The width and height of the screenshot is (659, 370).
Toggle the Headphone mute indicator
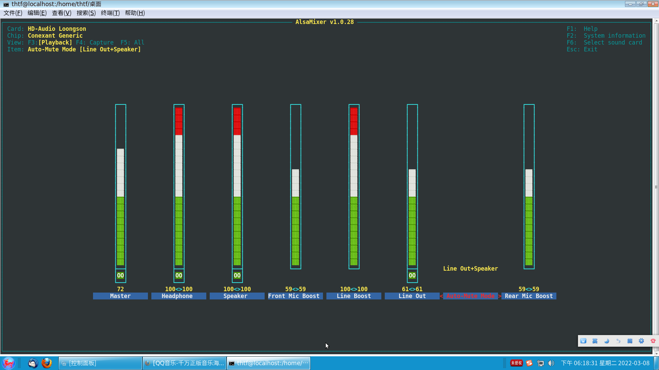coord(179,275)
